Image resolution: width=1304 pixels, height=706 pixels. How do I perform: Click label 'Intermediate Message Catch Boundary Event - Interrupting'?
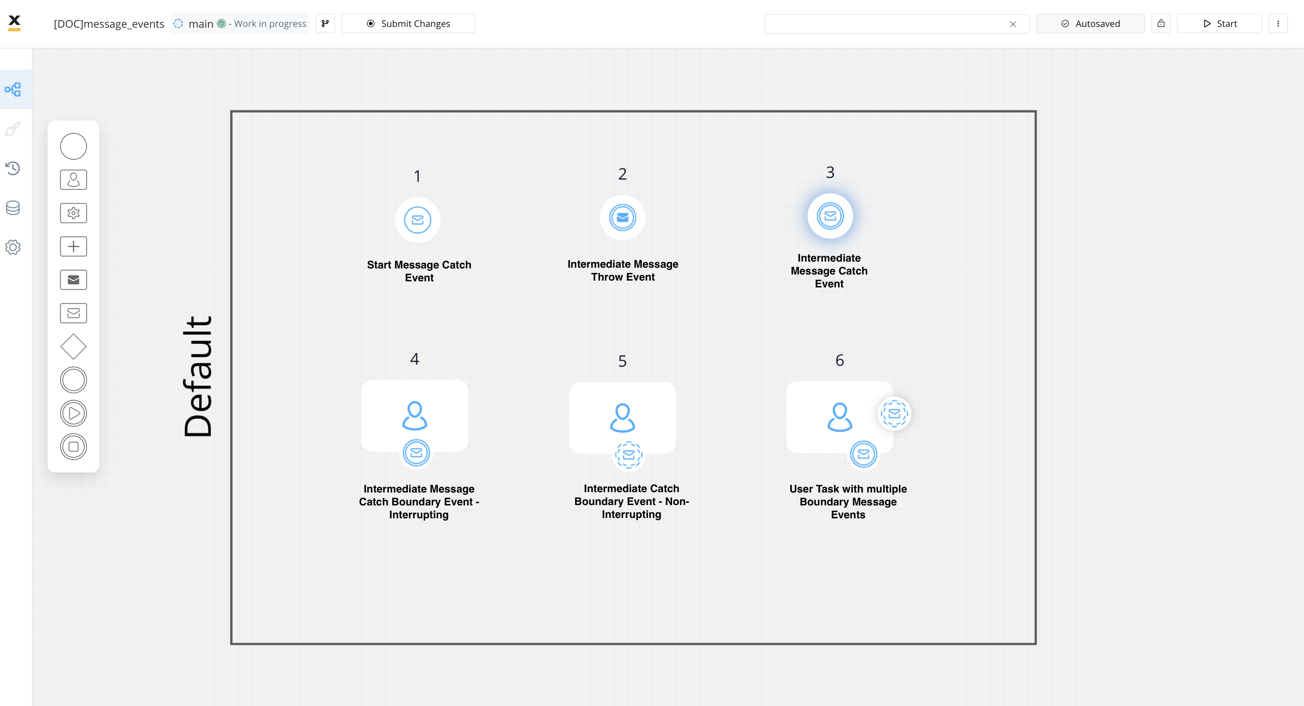pos(419,501)
